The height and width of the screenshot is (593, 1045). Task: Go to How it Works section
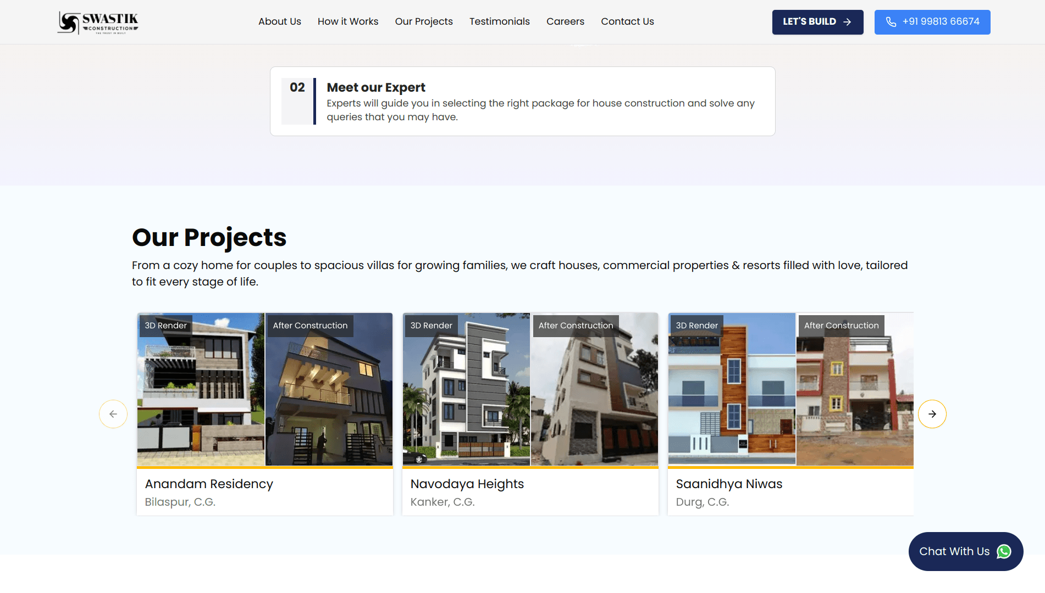[347, 21]
